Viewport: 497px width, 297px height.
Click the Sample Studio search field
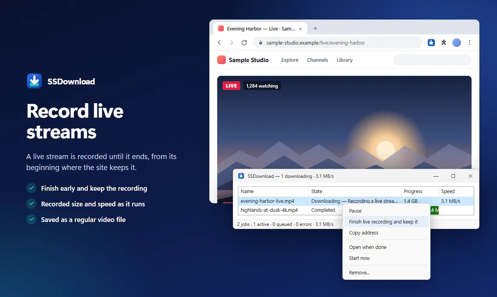coord(432,60)
